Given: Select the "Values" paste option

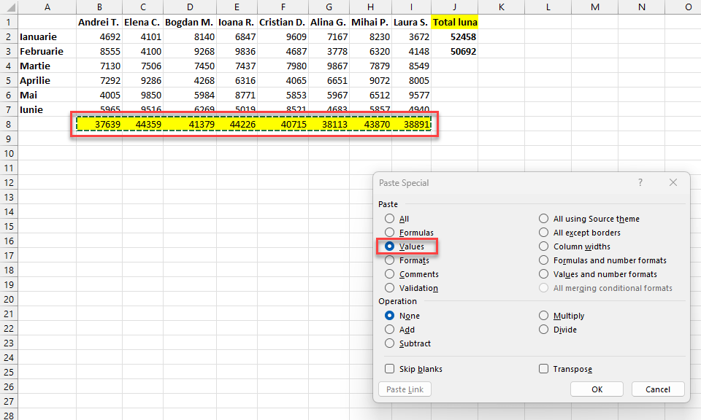Looking at the screenshot, I should [390, 246].
